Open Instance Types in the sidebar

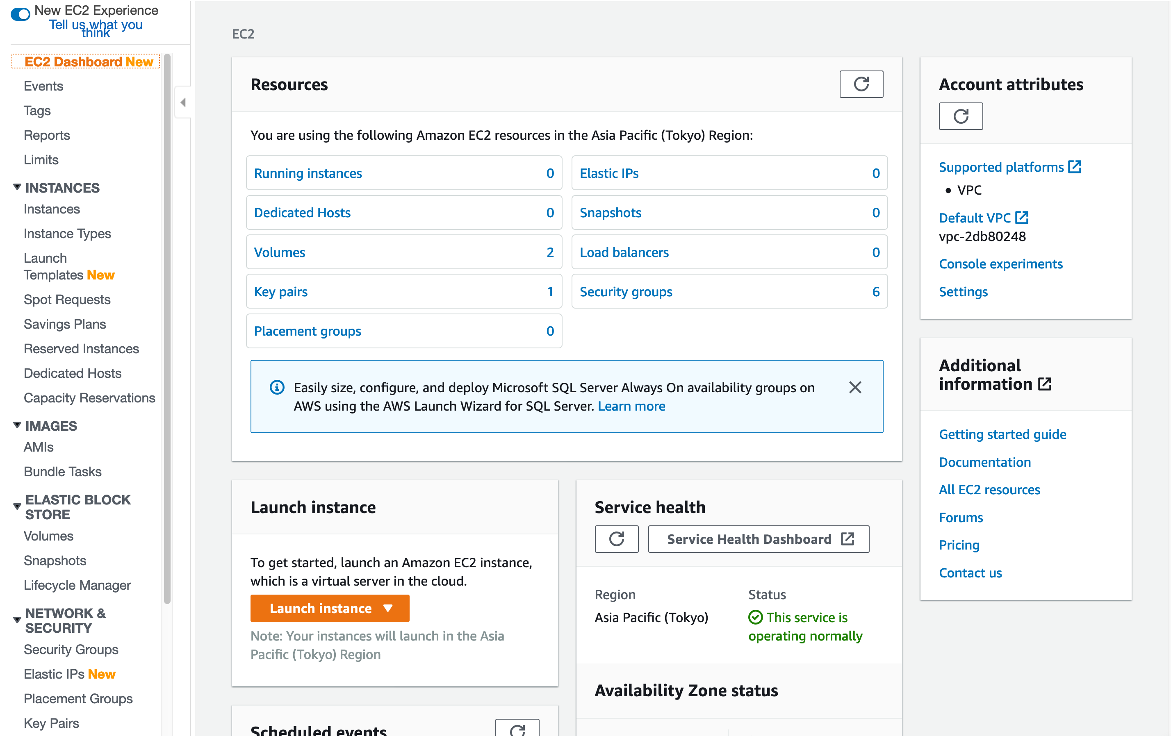point(67,234)
